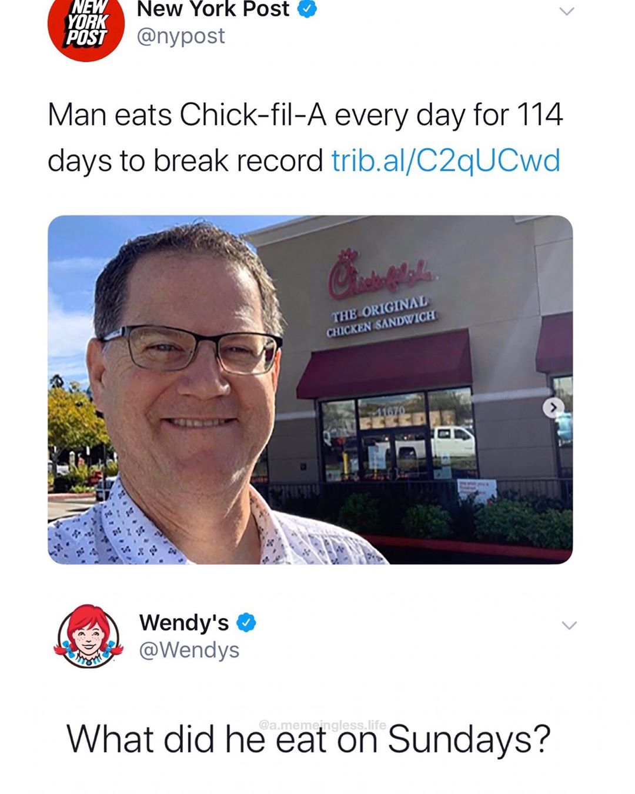Viewport: 635px width, 794px height.
Task: Open the Wendy's profile avatar
Action: [89, 636]
